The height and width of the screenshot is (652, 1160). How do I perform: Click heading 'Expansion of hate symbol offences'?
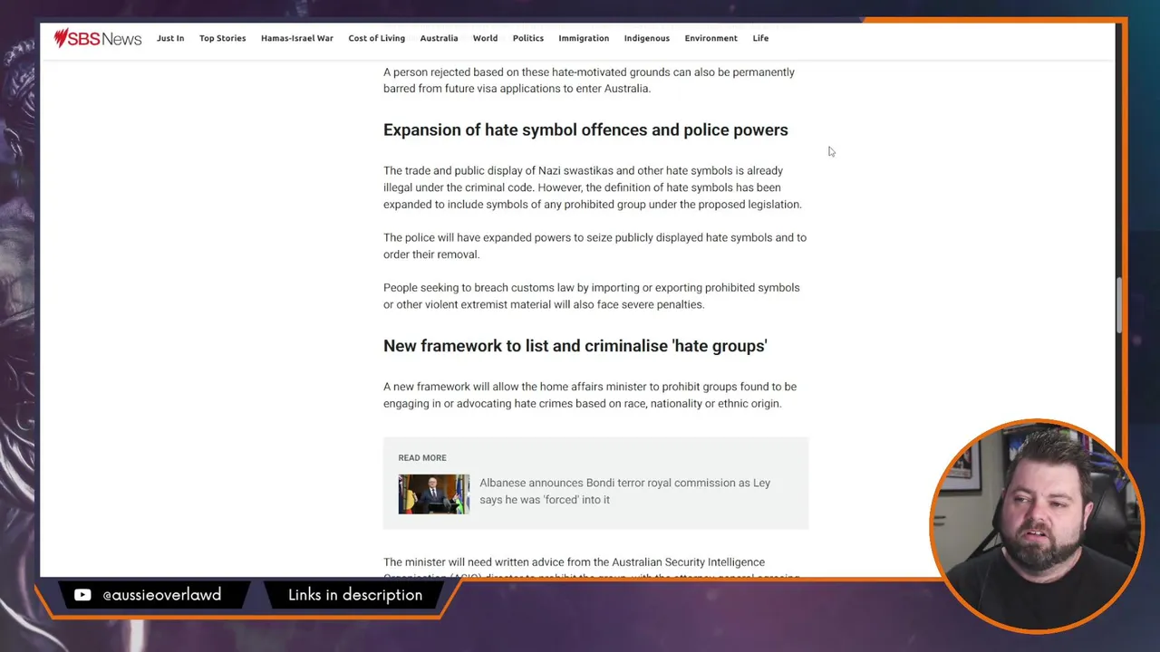tap(585, 129)
